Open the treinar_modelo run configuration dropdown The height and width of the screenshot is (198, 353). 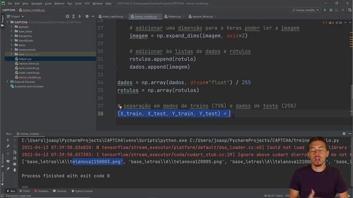305,10
